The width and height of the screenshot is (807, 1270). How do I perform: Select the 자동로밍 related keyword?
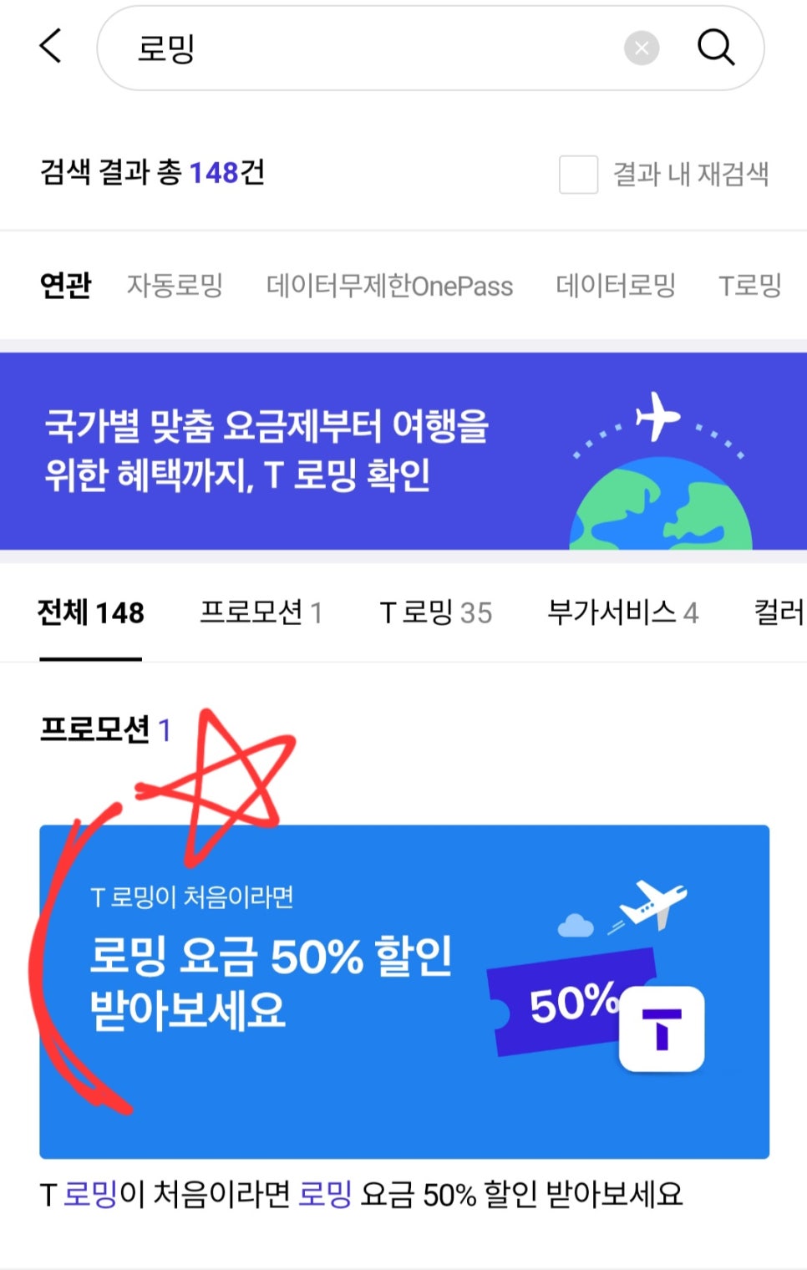(175, 286)
